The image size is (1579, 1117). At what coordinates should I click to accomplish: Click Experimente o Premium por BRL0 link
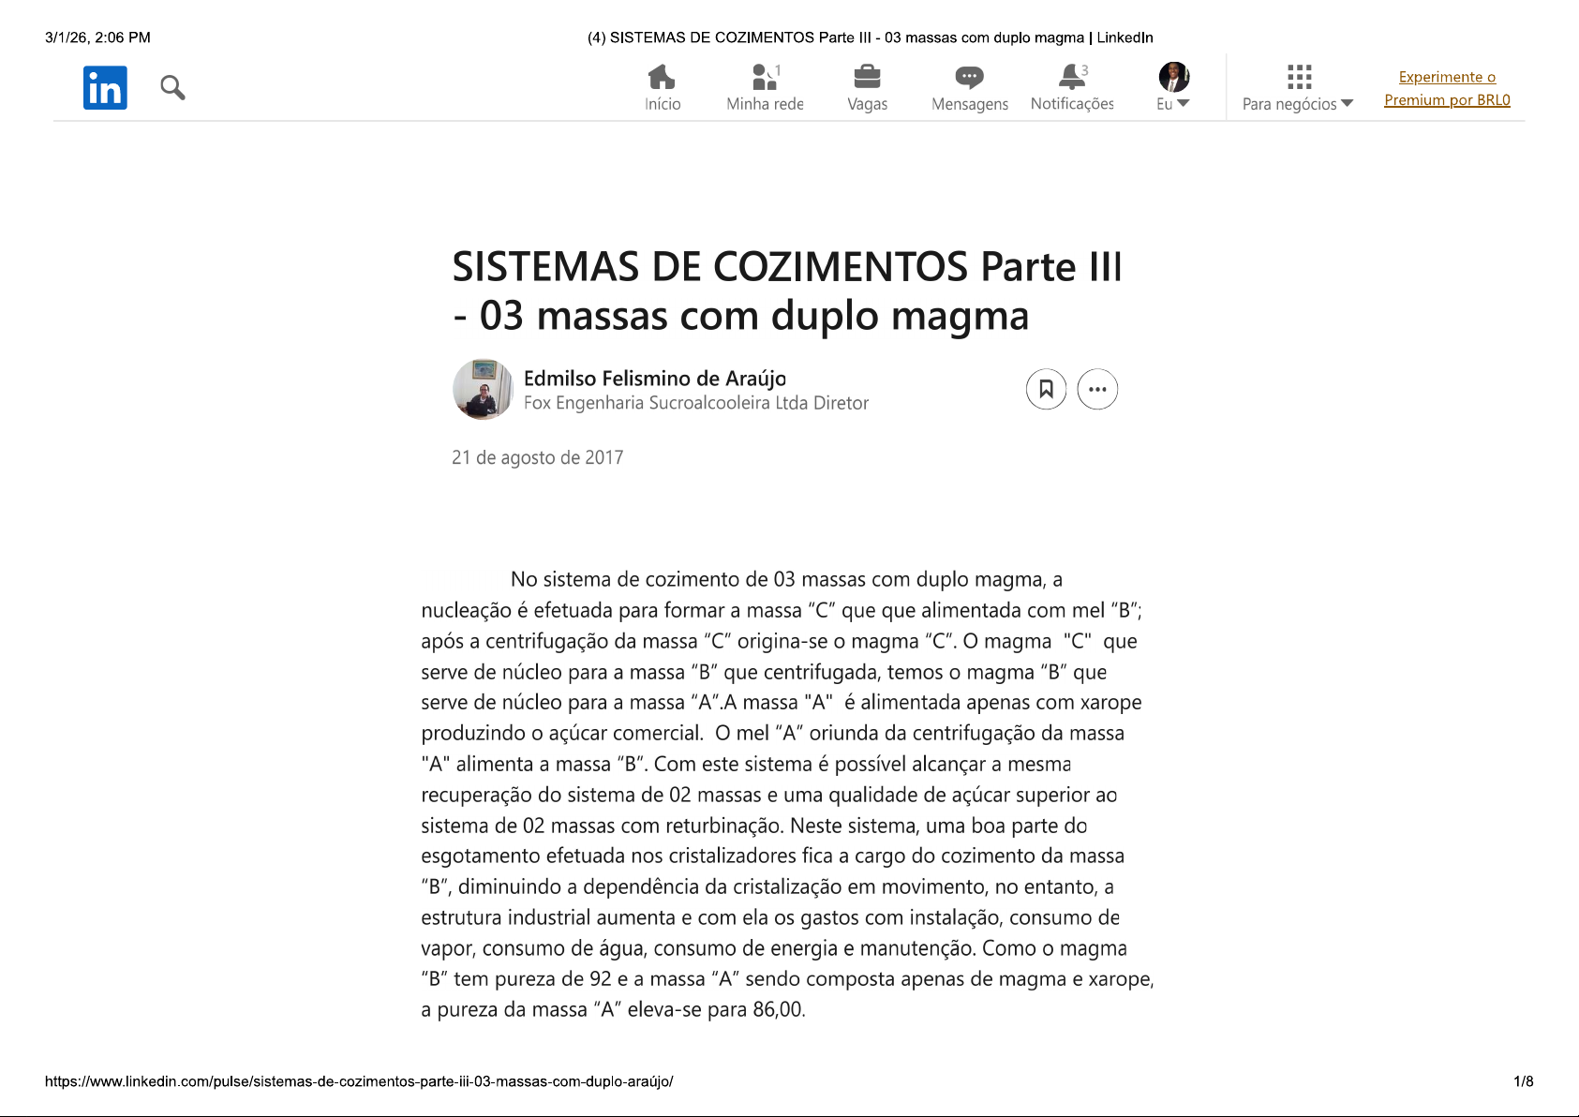pyautogui.click(x=1447, y=88)
